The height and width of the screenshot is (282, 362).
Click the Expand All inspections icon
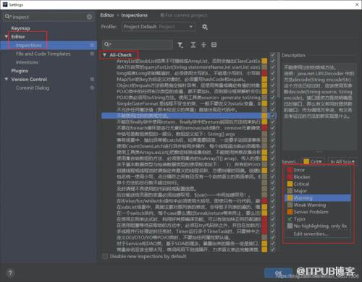[x=193, y=45]
